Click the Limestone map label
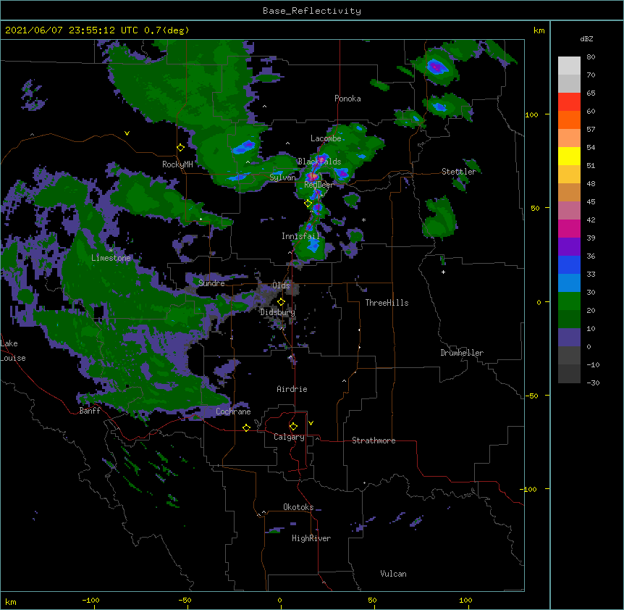Image resolution: width=624 pixels, height=610 pixels. click(111, 258)
